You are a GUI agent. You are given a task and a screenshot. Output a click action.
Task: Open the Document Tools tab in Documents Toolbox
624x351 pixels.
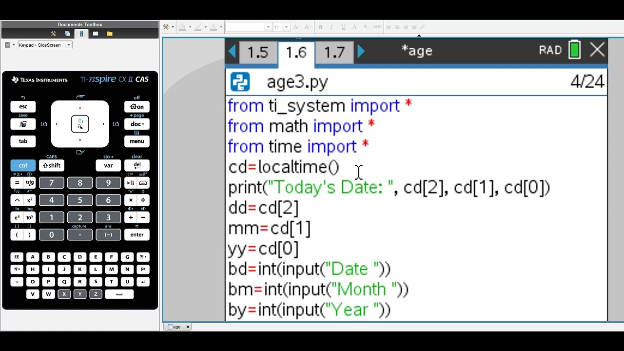[54, 34]
